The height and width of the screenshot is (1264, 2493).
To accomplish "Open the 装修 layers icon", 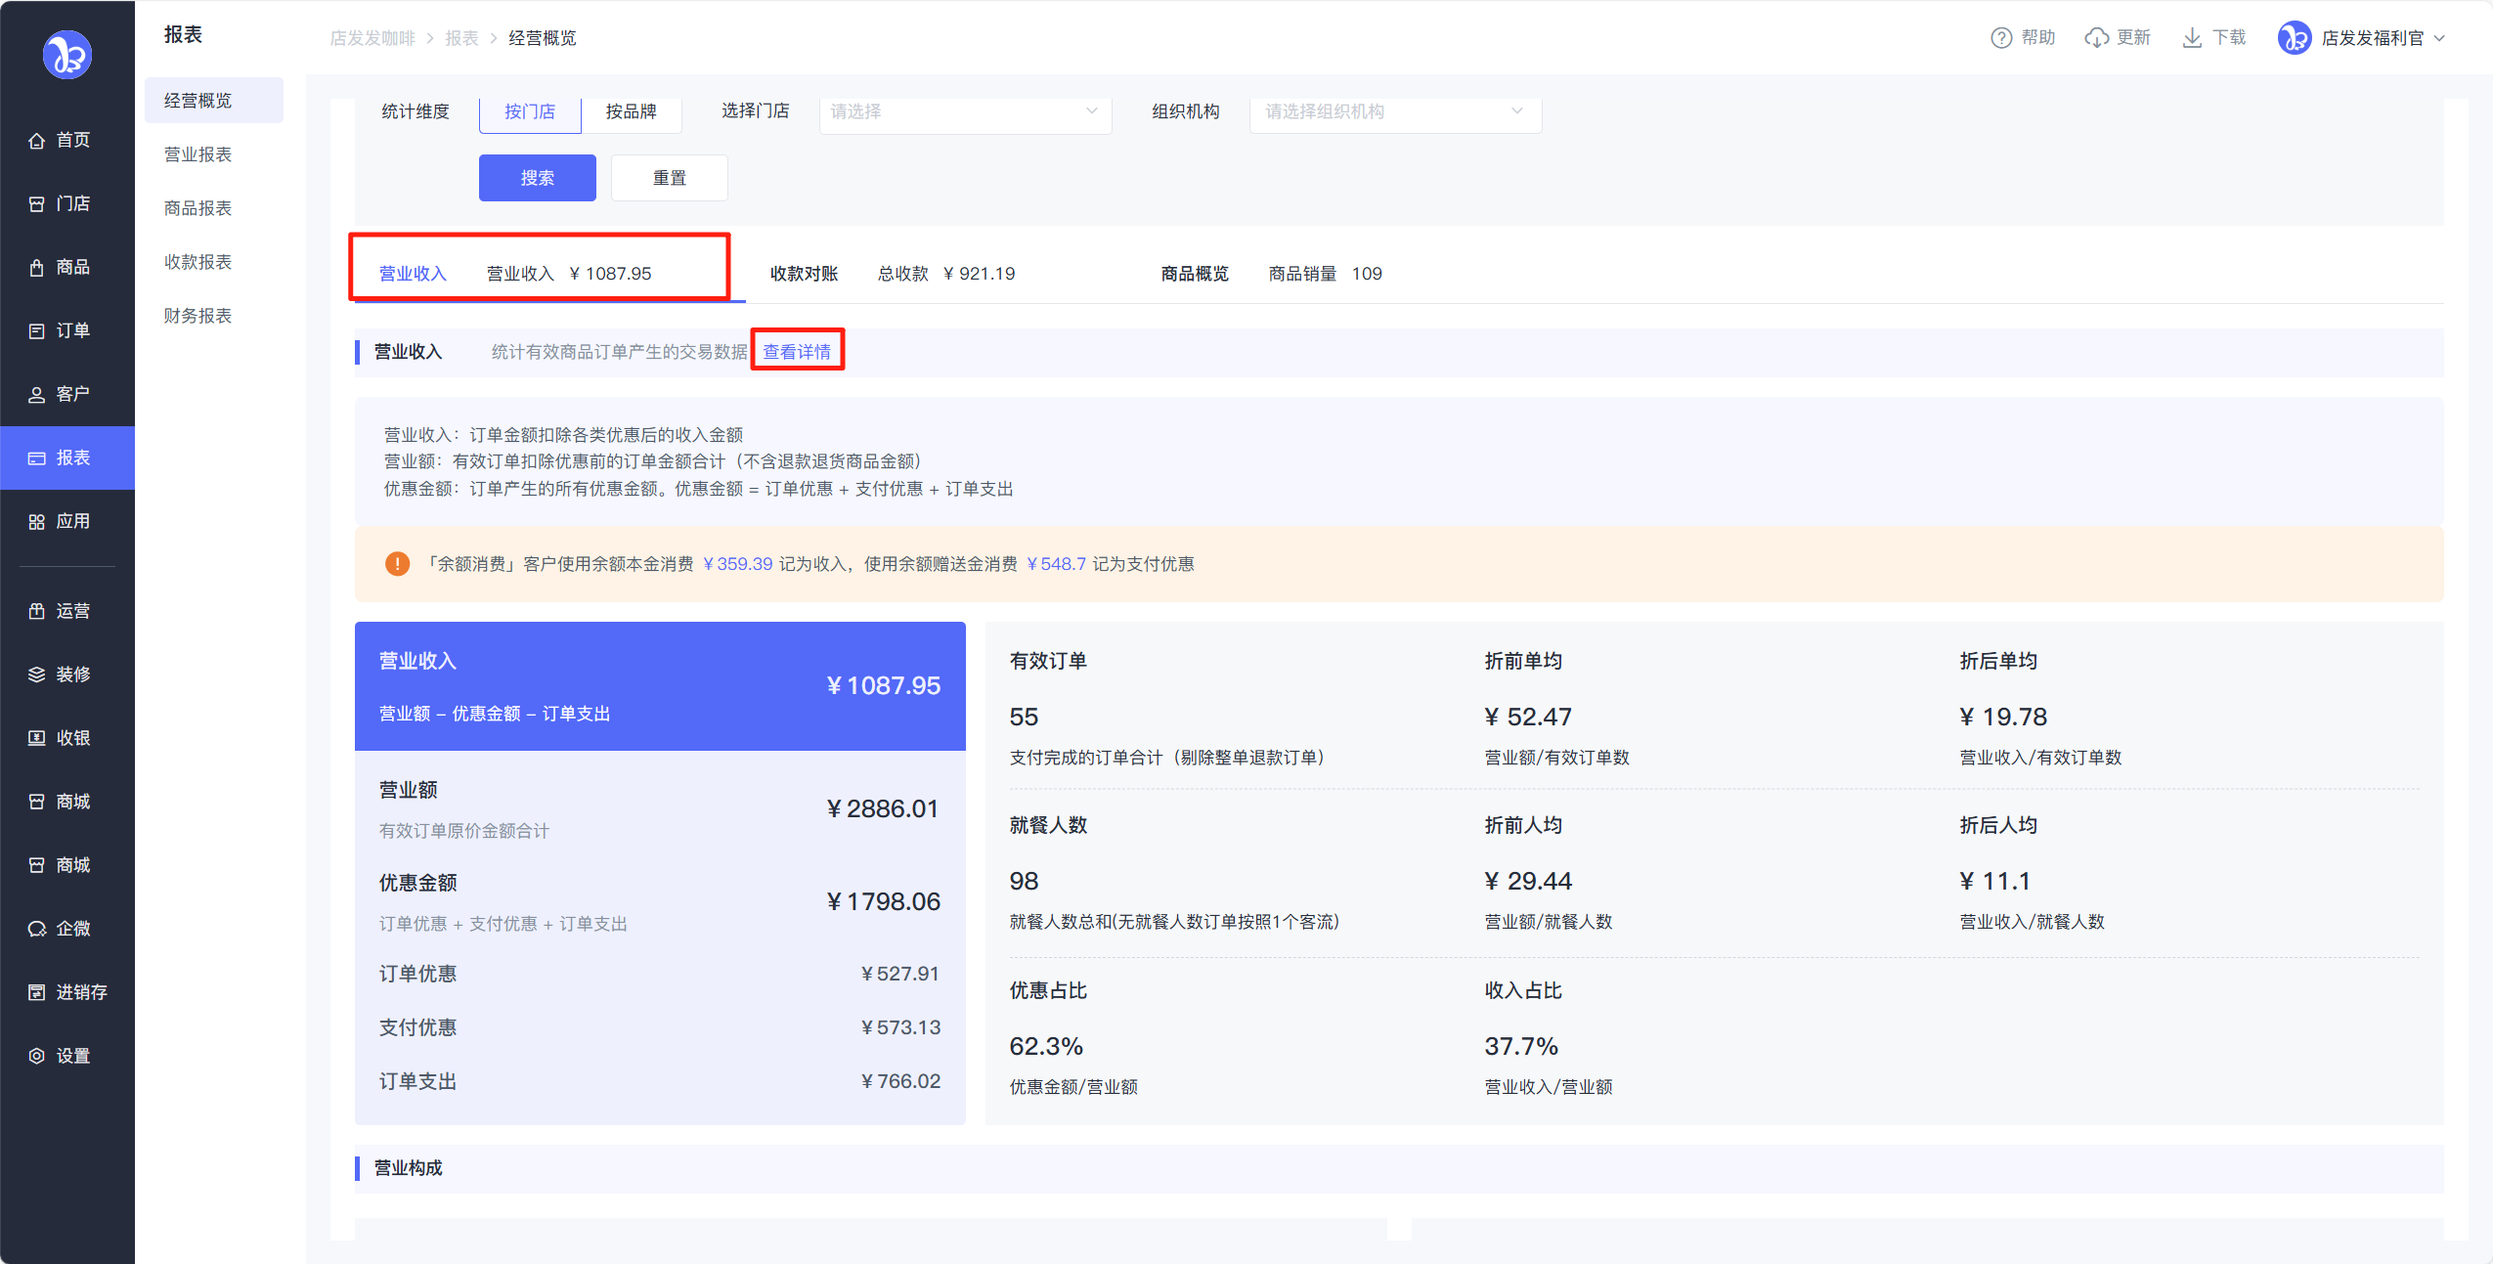I will pos(37,676).
